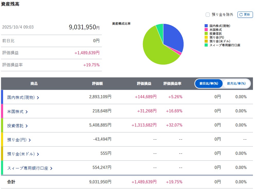Viewport: 255px width, 190px height.
Task: Click blue 国内株式(現物) legend swatch
Action: coord(206,26)
